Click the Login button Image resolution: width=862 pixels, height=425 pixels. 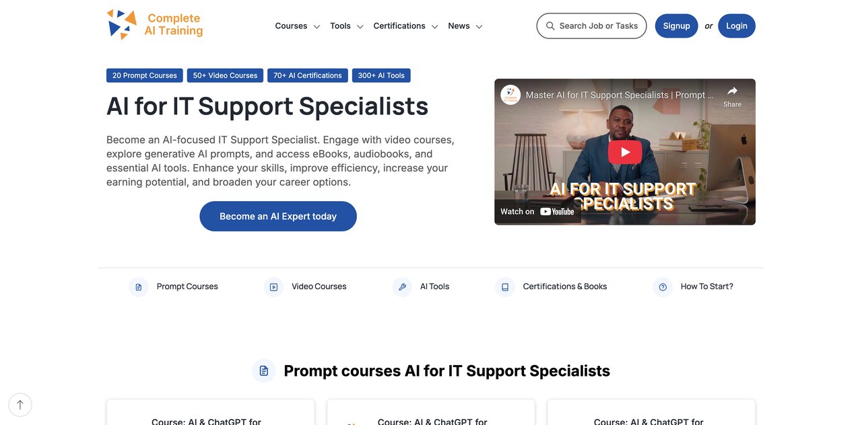tap(737, 26)
